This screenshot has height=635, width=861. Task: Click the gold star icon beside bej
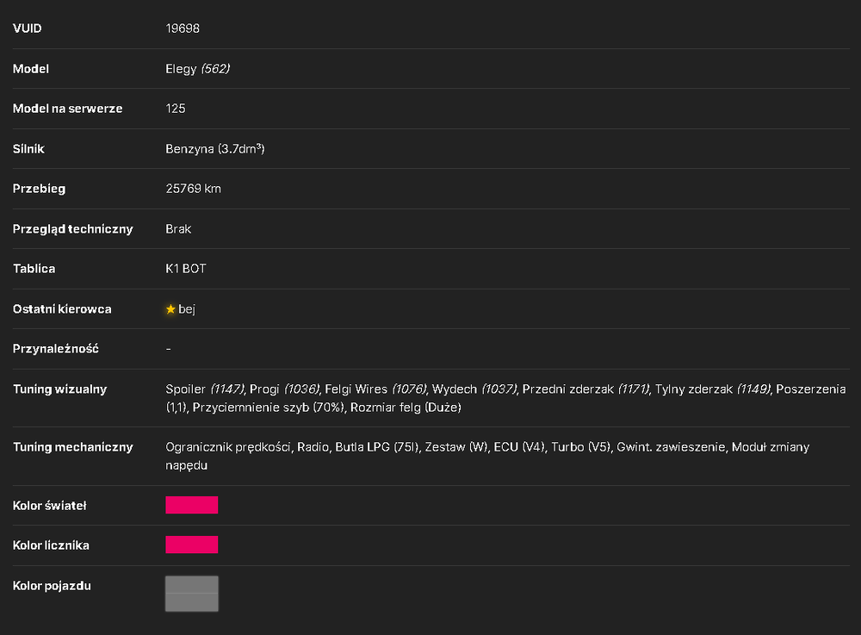[x=170, y=309]
